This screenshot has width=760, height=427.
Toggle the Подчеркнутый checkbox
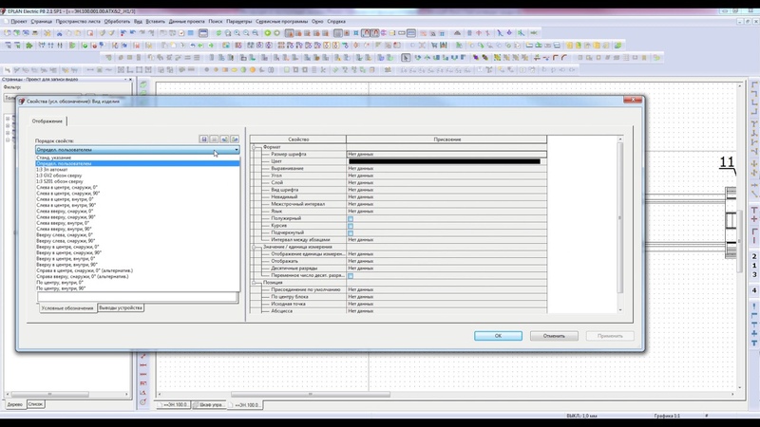click(x=351, y=232)
